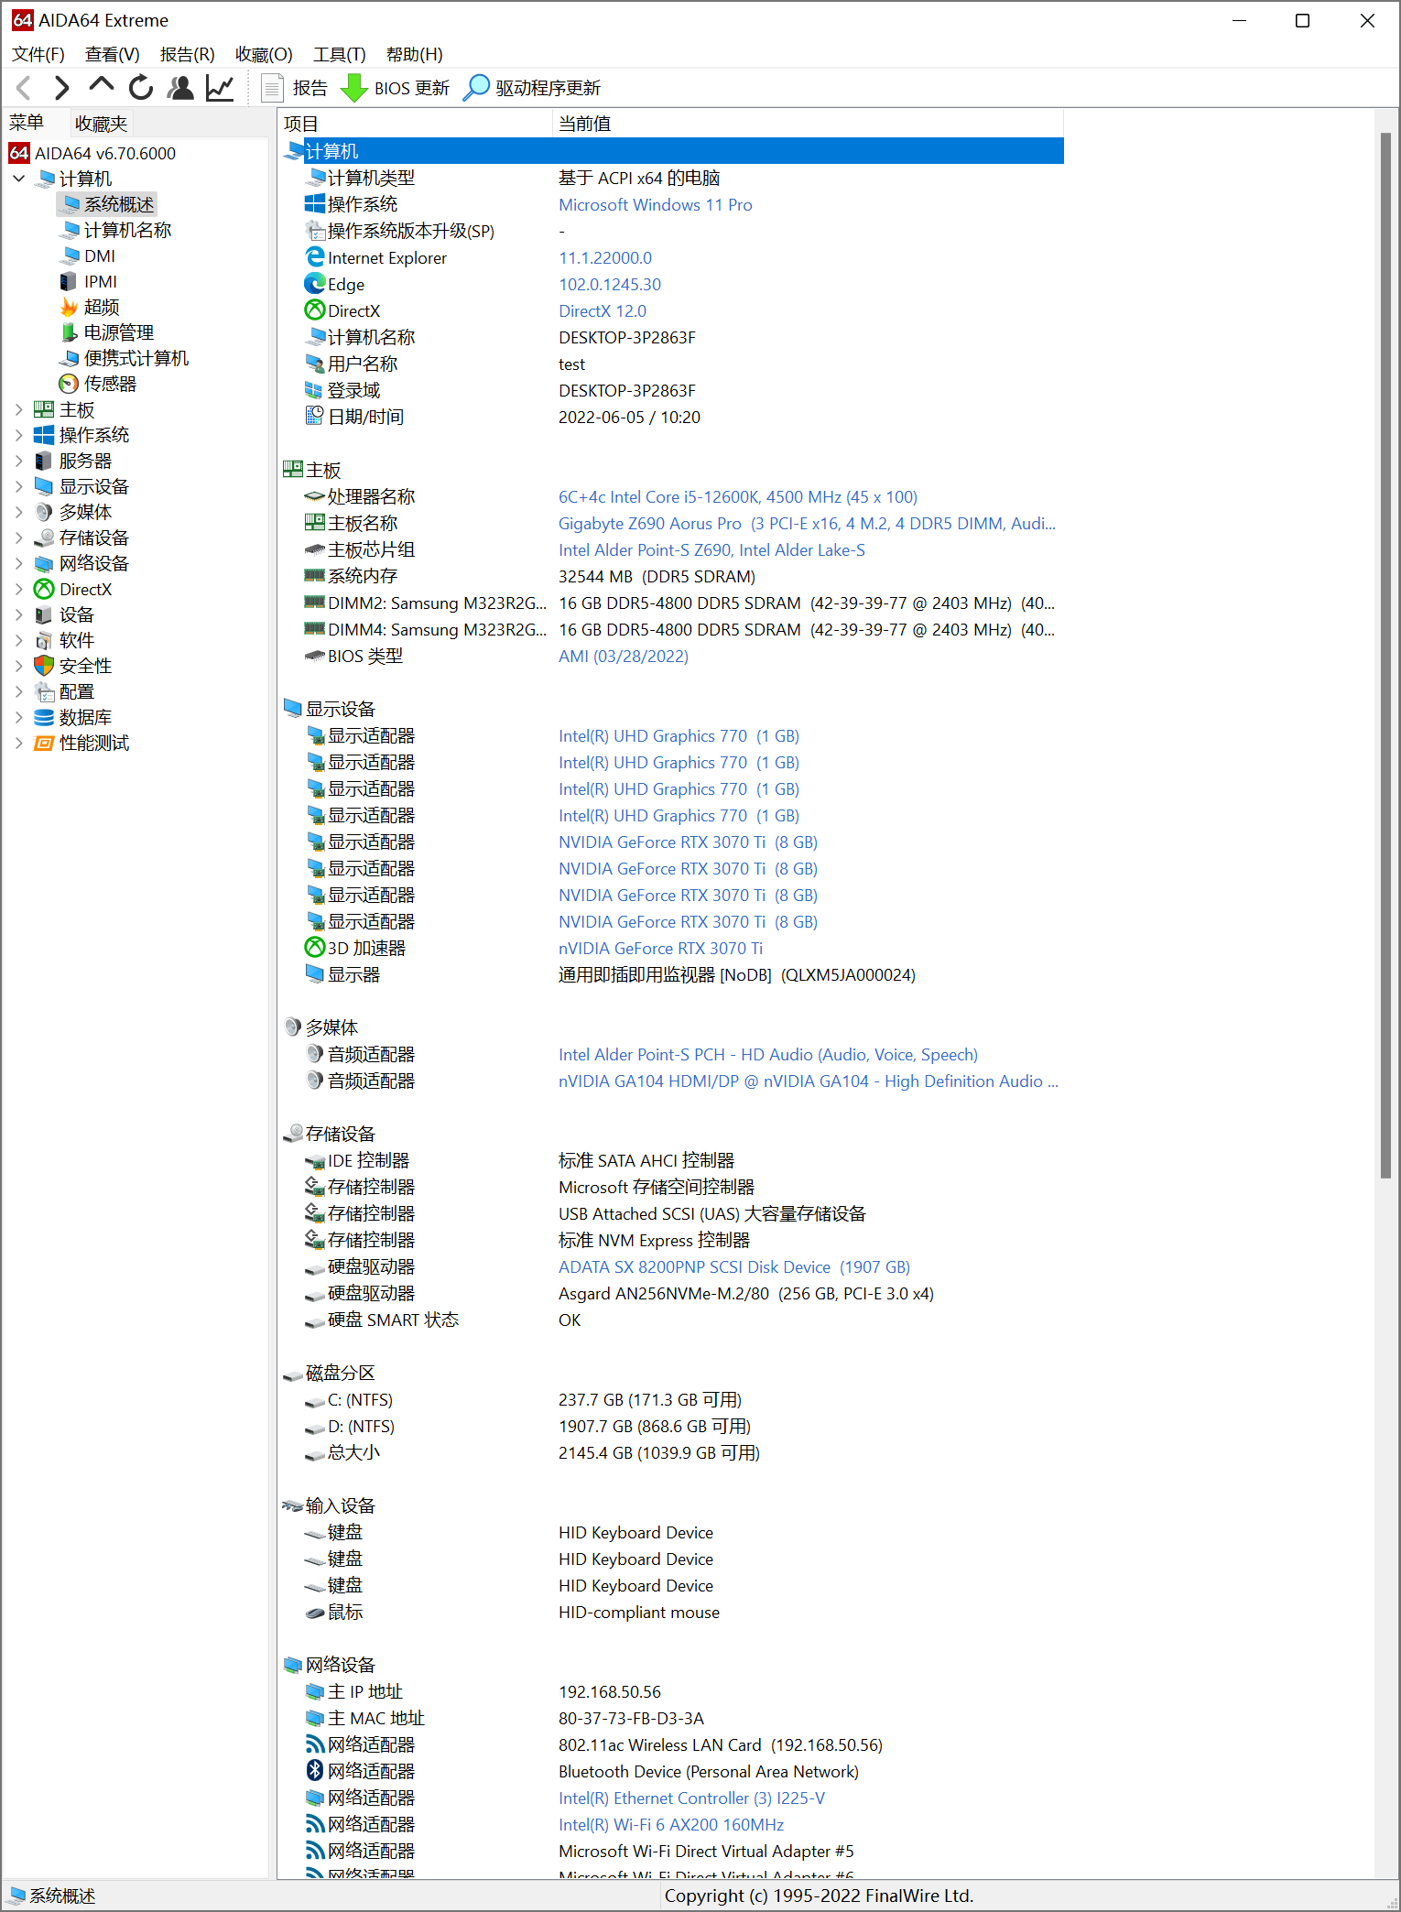The width and height of the screenshot is (1401, 1912).
Task: Open the 查看(V) menu
Action: tap(113, 54)
